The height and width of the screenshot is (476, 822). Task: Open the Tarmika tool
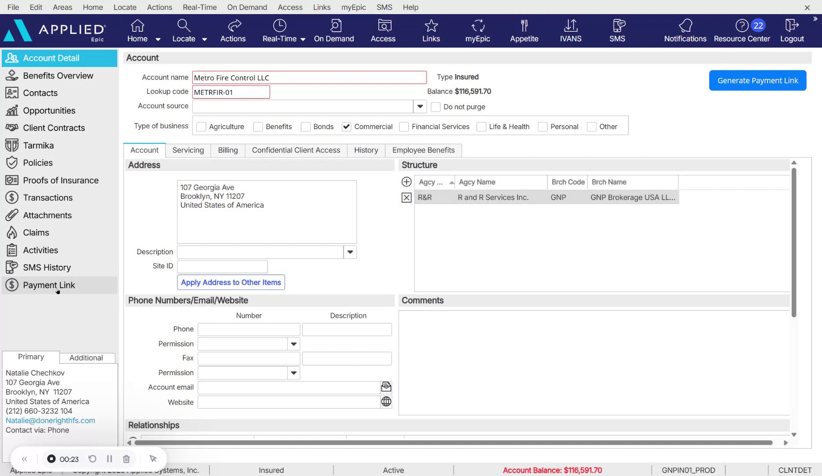(37, 145)
